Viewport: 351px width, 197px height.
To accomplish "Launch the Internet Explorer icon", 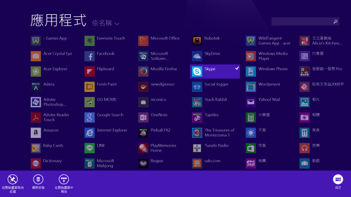I will coord(89,132).
